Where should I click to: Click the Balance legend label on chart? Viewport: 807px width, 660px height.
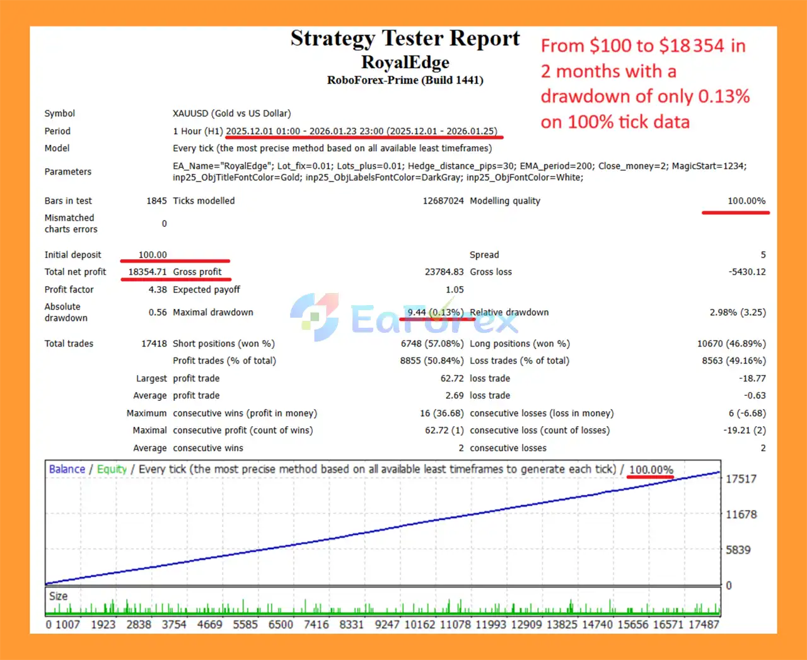tap(67, 470)
